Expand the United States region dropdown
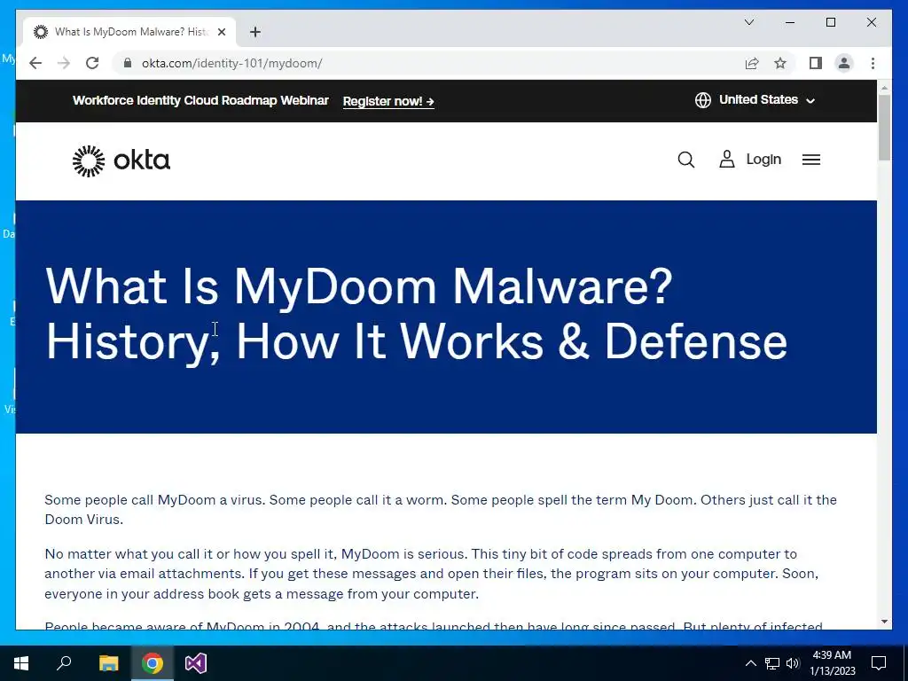The width and height of the screenshot is (908, 681). point(767,100)
